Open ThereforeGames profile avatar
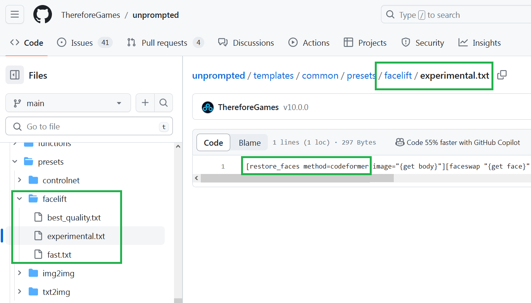The width and height of the screenshot is (531, 303). [208, 107]
